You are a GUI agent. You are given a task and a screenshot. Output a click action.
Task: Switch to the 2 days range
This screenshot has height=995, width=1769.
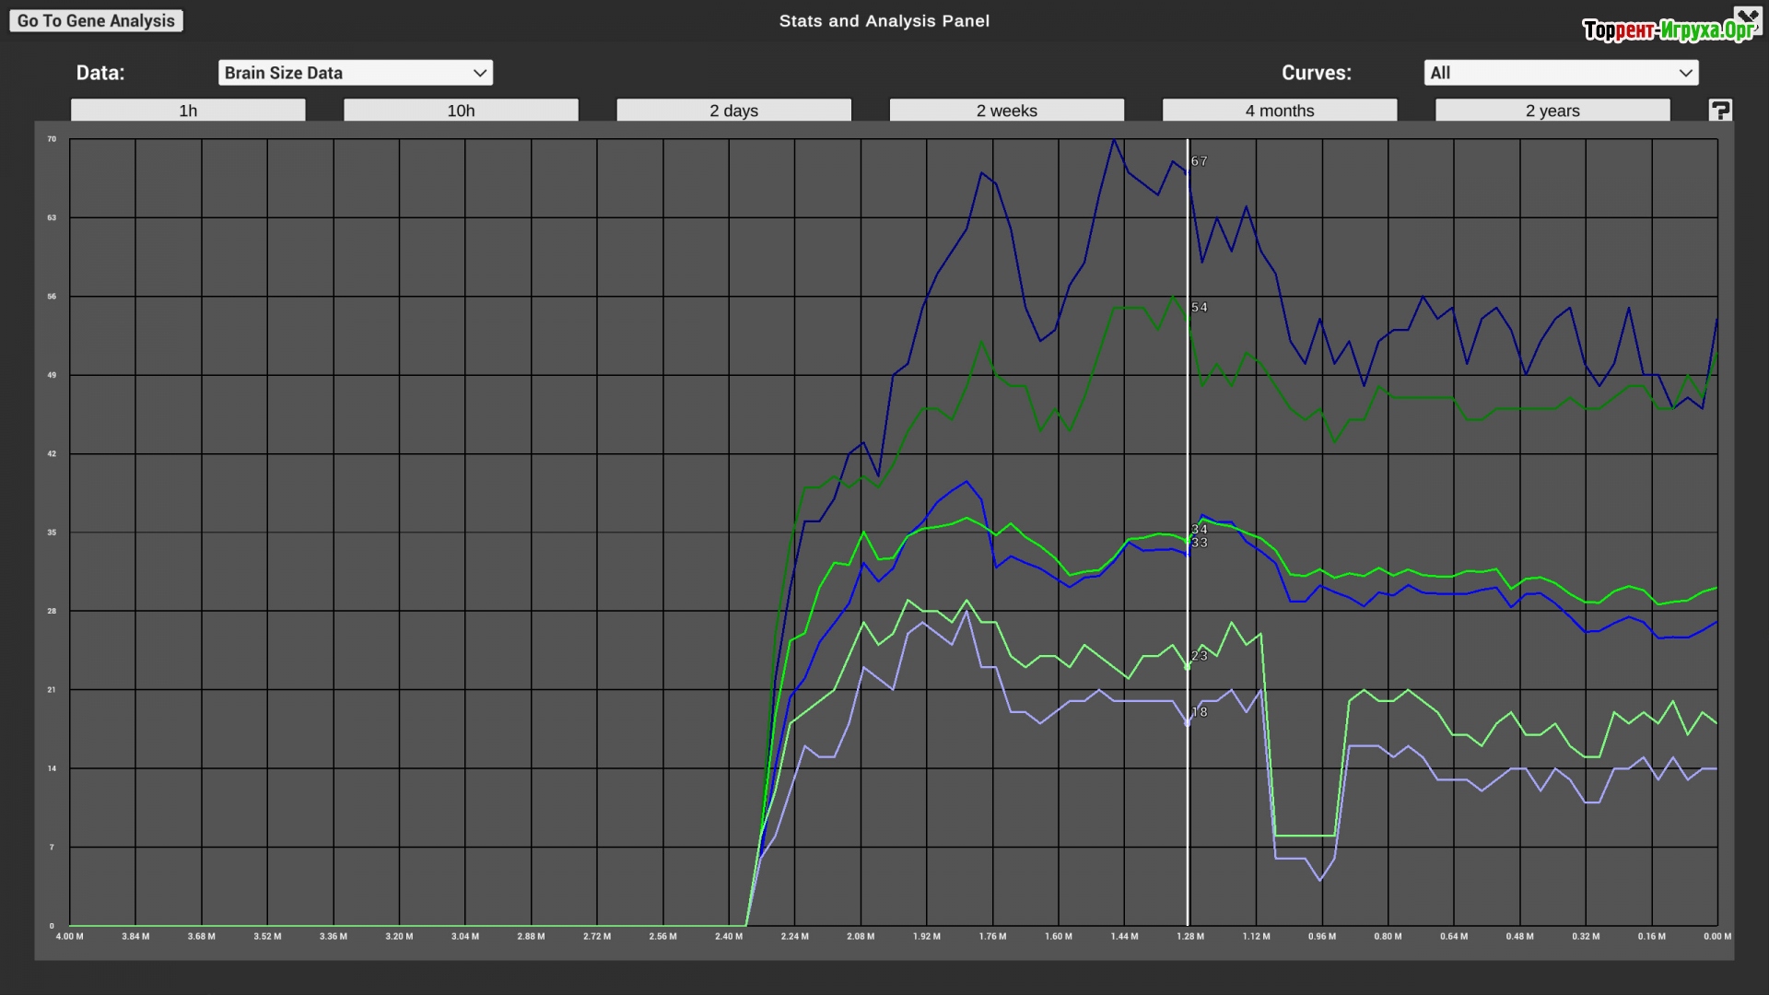pos(733,111)
